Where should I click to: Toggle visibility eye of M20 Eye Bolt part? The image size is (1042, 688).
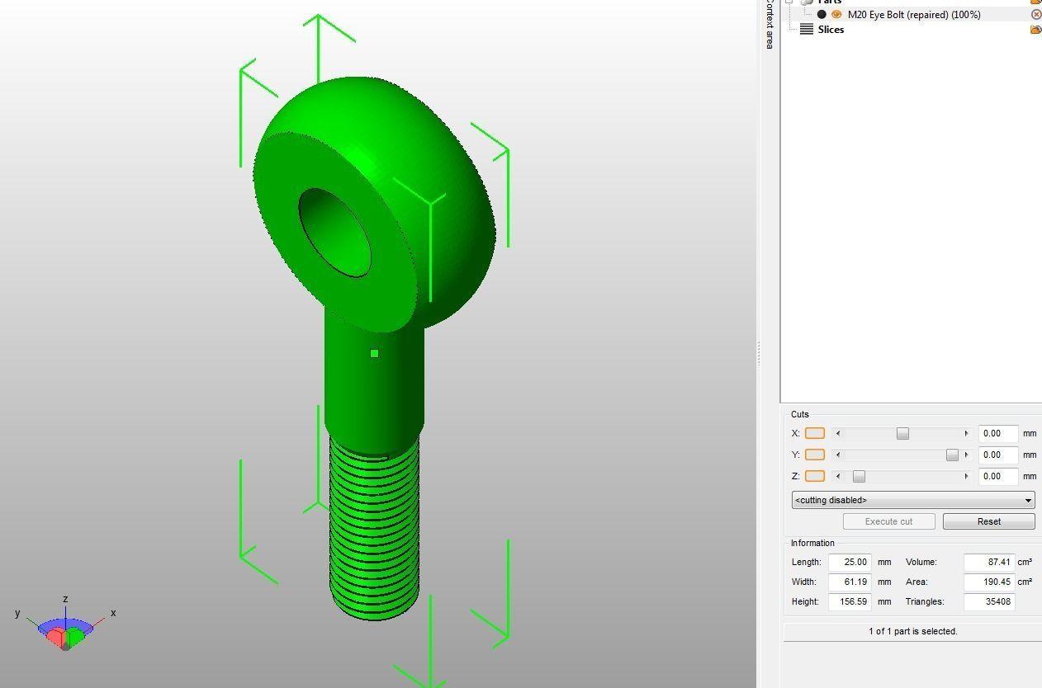[836, 14]
